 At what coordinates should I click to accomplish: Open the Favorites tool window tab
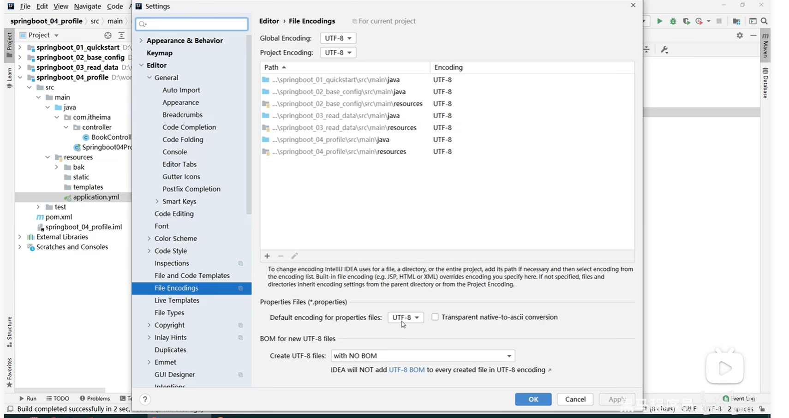pyautogui.click(x=9, y=372)
